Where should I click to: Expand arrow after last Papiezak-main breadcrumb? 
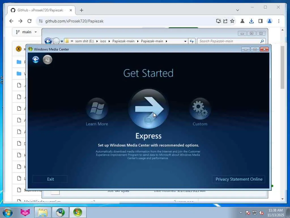tap(166, 41)
